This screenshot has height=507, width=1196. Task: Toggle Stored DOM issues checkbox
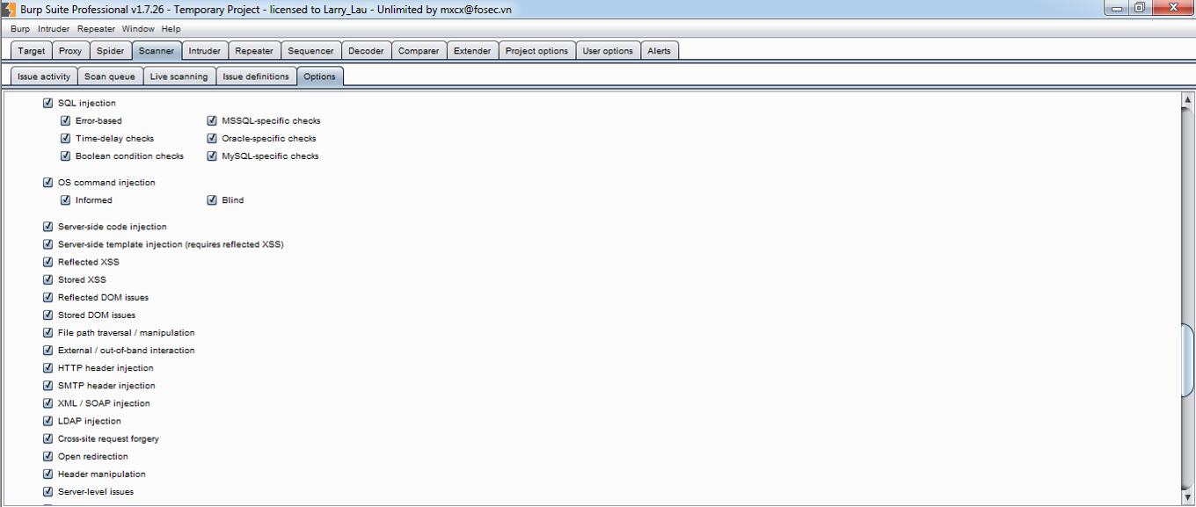(x=48, y=315)
